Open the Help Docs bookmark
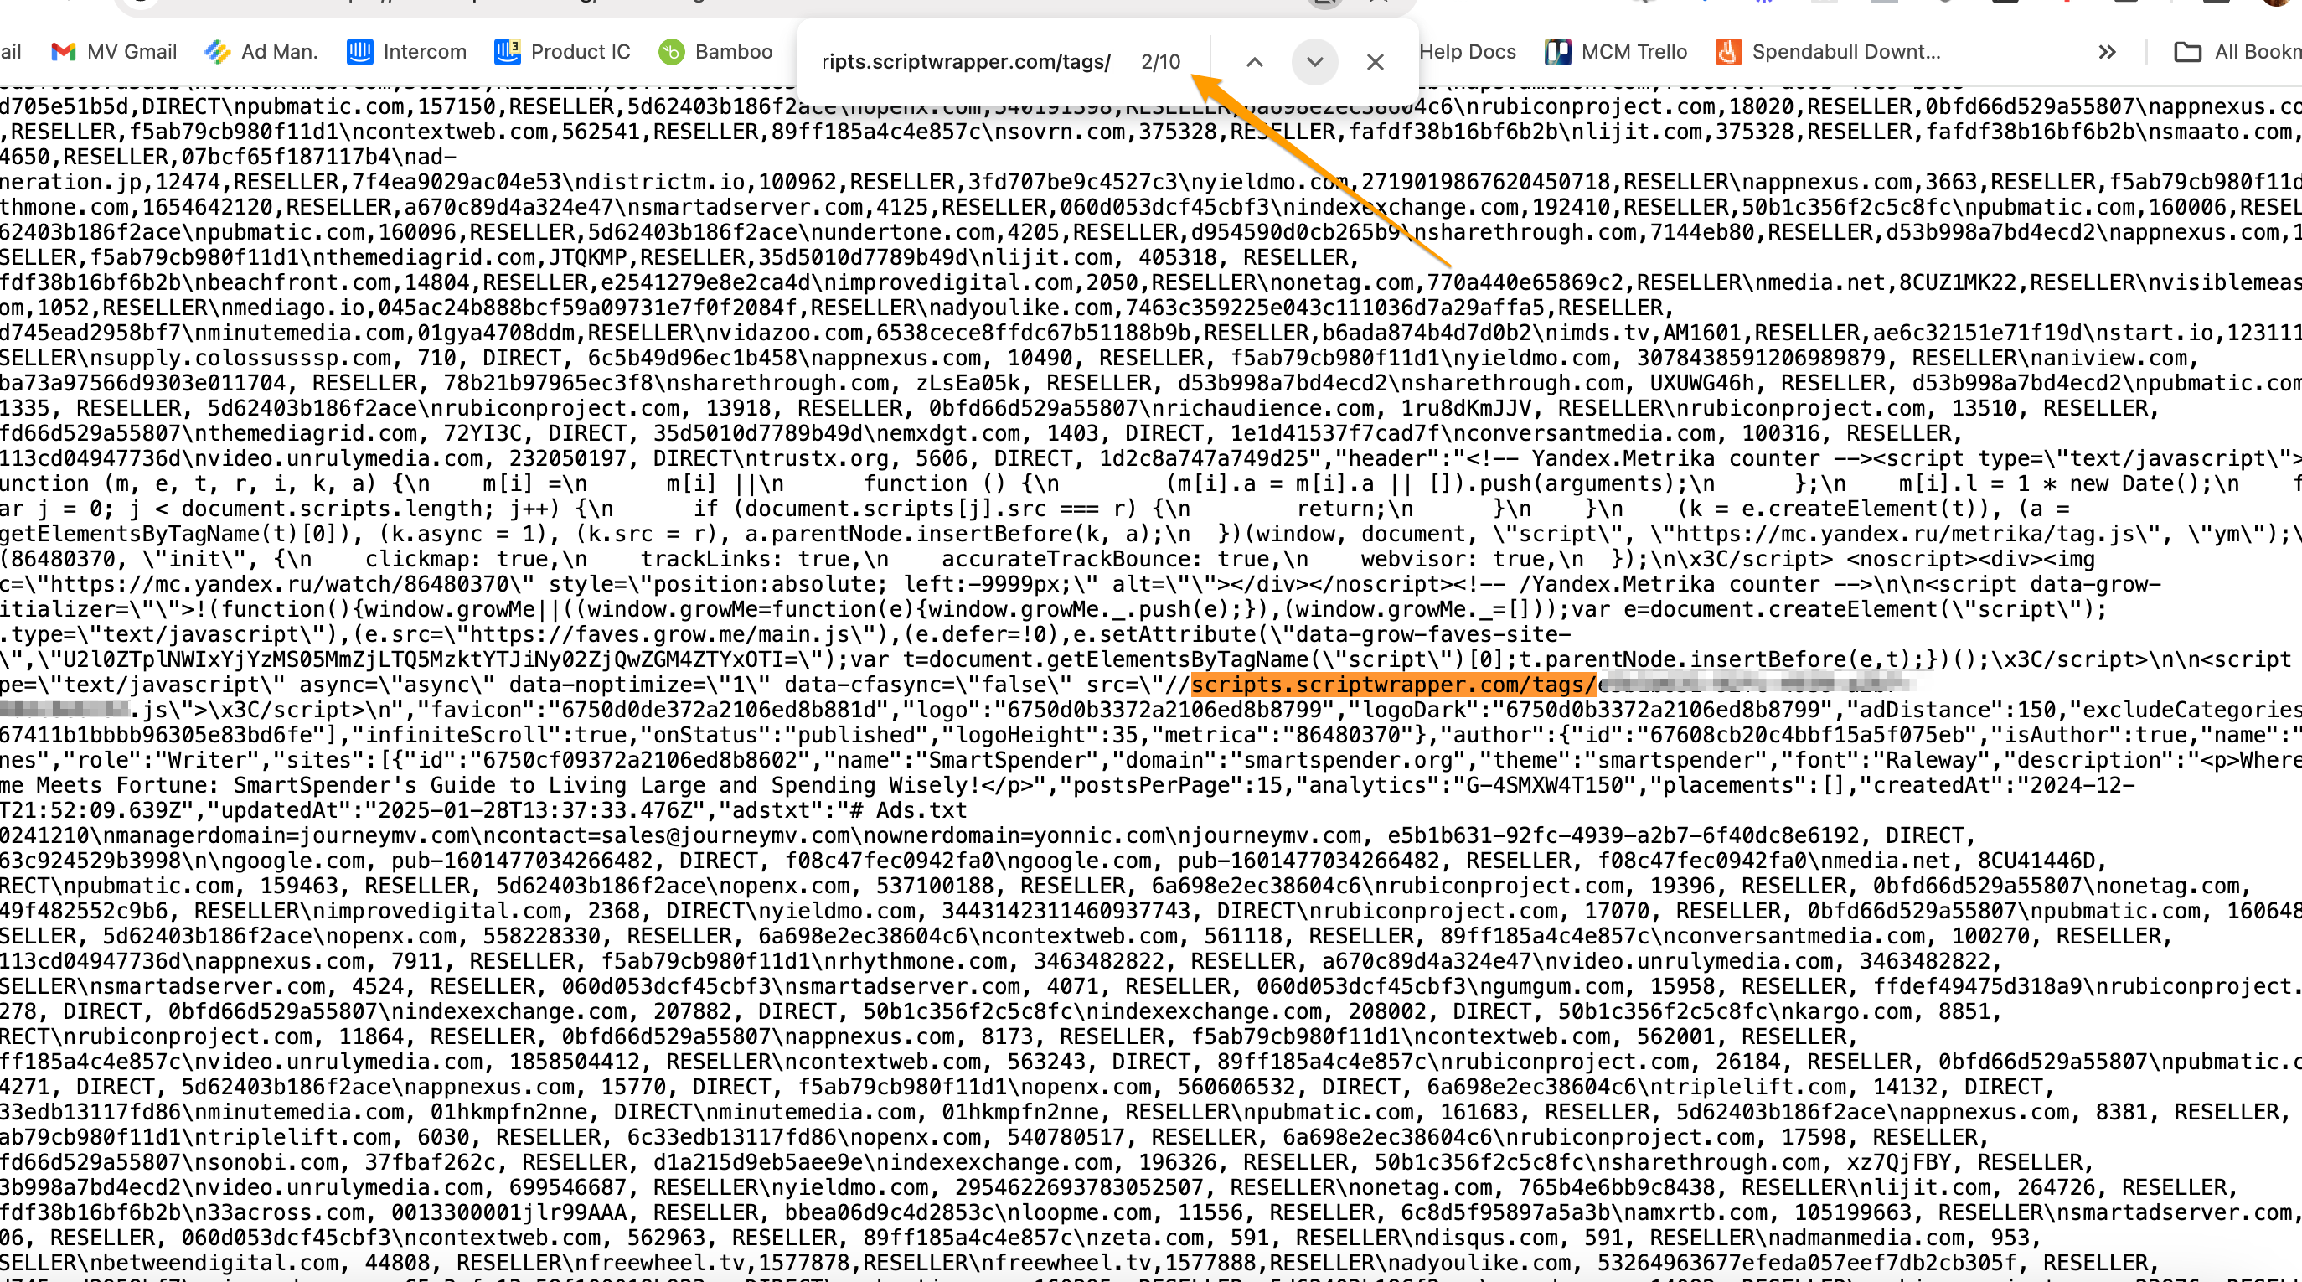The image size is (2302, 1282). click(x=1467, y=52)
